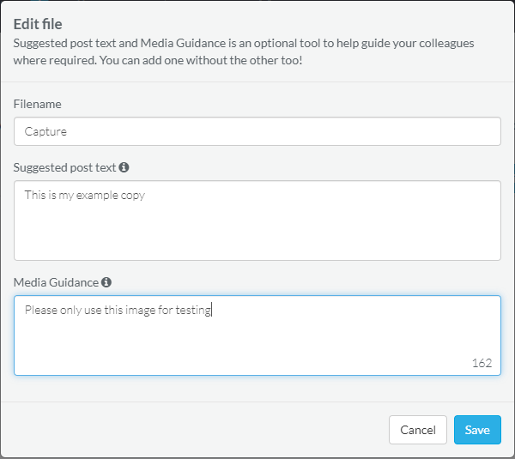Viewport: 515px width, 459px height.
Task: Click the dialog description paragraph
Action: point(244,51)
